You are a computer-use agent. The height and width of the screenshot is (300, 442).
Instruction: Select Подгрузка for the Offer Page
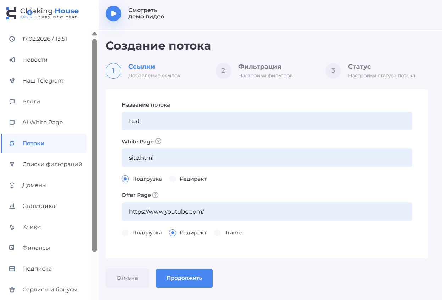pos(125,233)
